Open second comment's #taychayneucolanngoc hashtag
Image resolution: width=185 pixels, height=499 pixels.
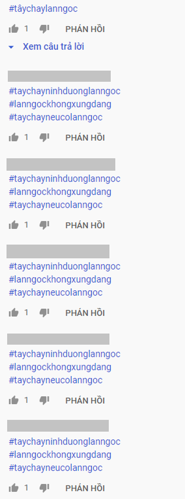pyautogui.click(x=55, y=205)
